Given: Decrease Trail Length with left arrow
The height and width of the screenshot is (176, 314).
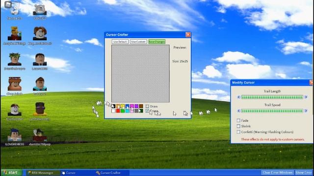Looking at the screenshot, I should click(x=238, y=97).
